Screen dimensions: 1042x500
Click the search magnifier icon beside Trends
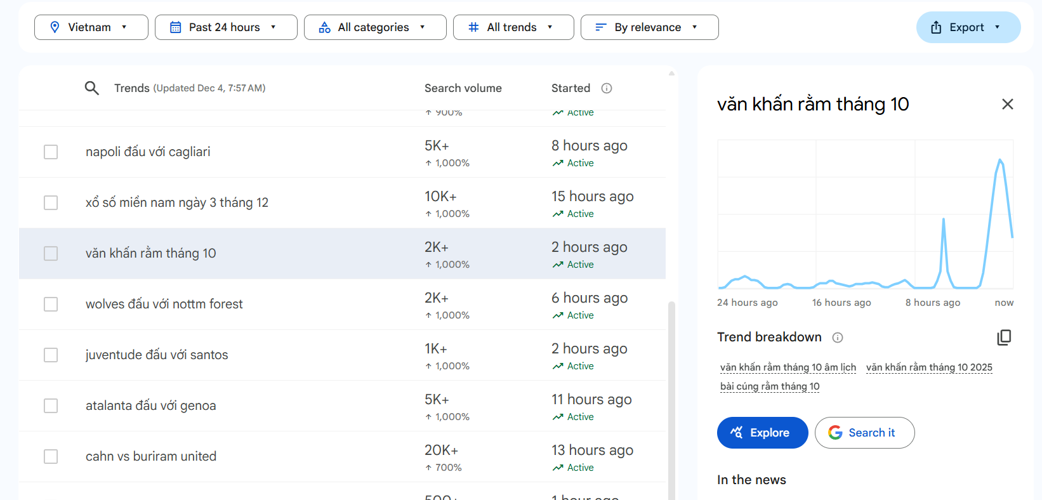(x=92, y=88)
